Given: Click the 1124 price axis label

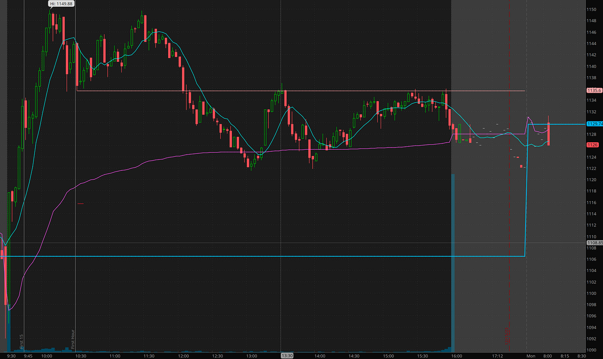Looking at the screenshot, I should point(591,157).
